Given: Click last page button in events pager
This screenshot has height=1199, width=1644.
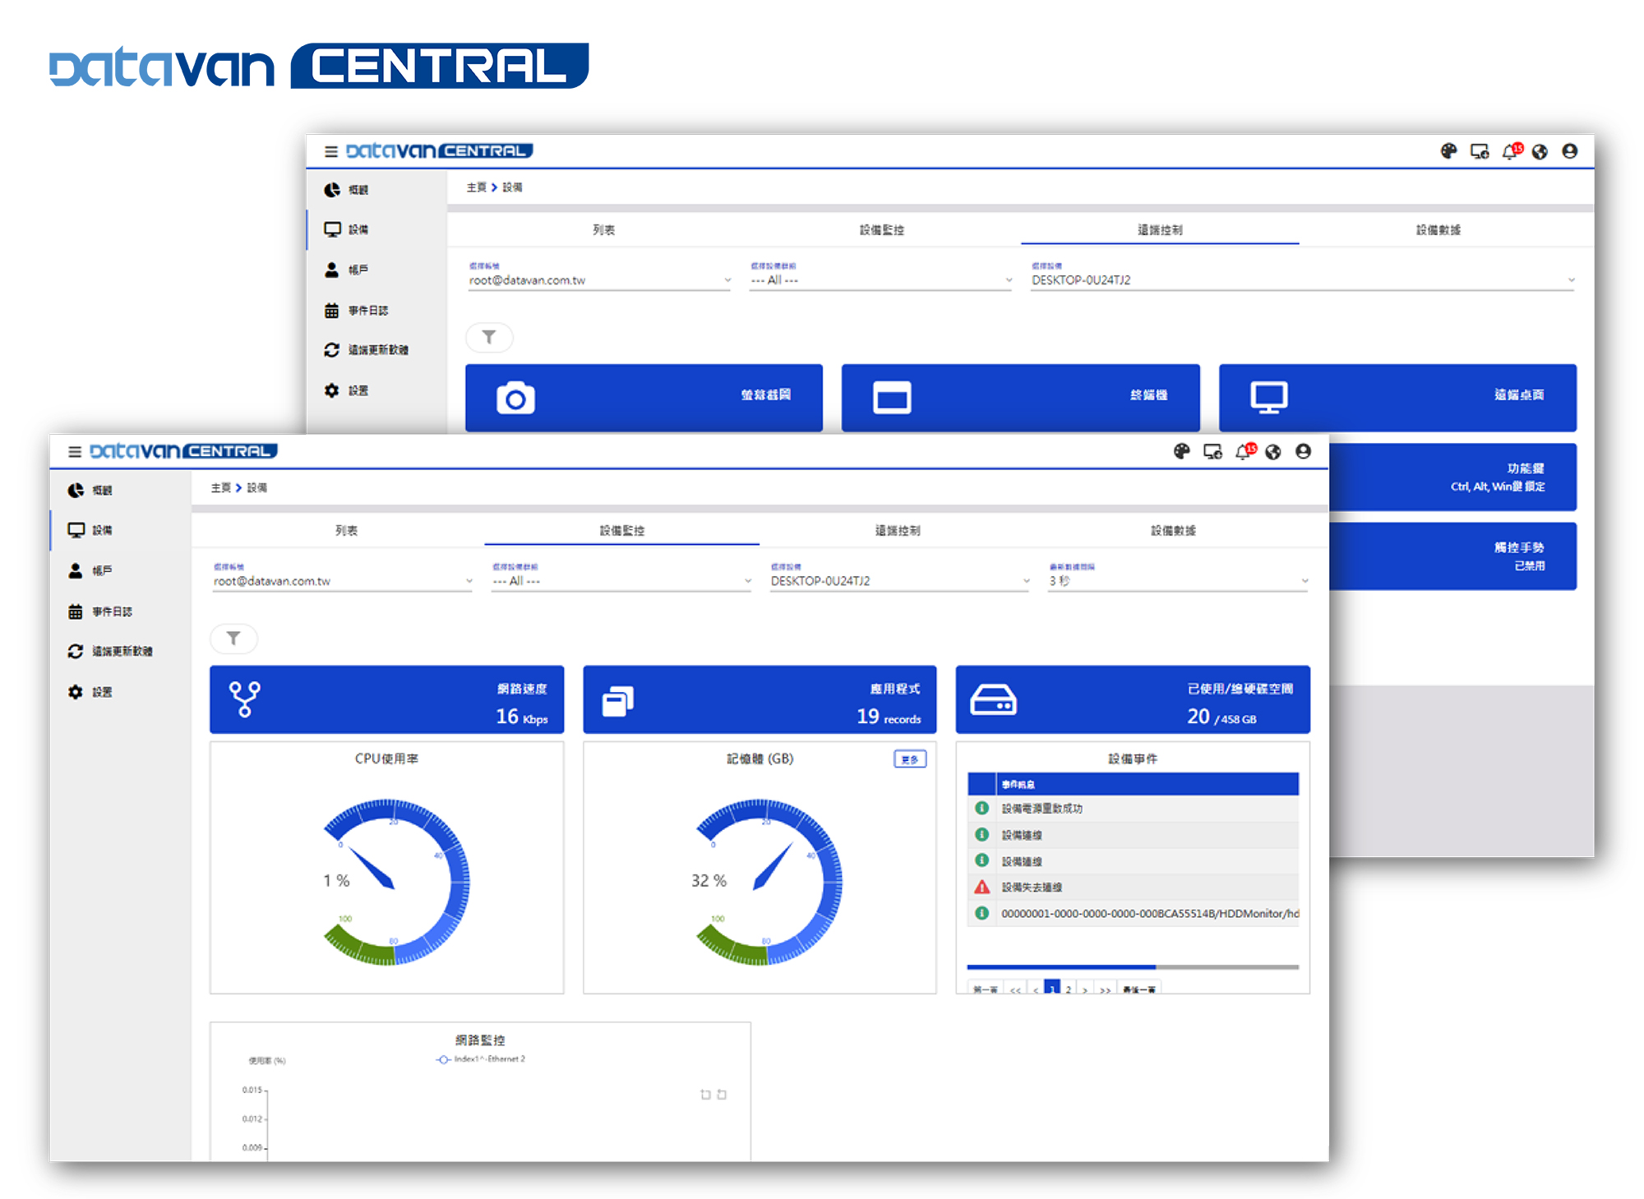Looking at the screenshot, I should tap(1138, 989).
